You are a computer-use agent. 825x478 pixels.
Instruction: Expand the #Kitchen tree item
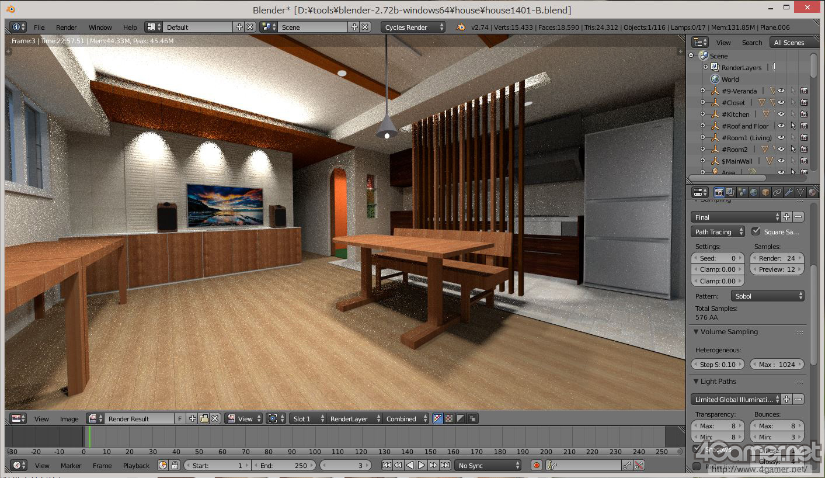(x=702, y=114)
